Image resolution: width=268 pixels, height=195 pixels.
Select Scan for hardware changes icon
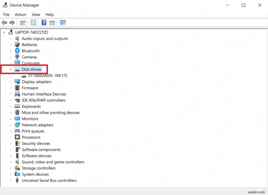tap(63, 22)
